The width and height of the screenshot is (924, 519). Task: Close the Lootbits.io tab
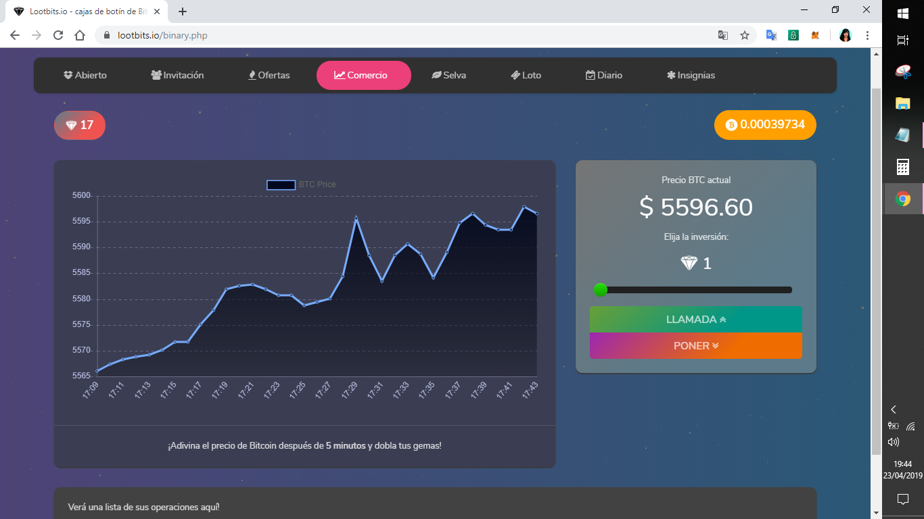coord(157,11)
